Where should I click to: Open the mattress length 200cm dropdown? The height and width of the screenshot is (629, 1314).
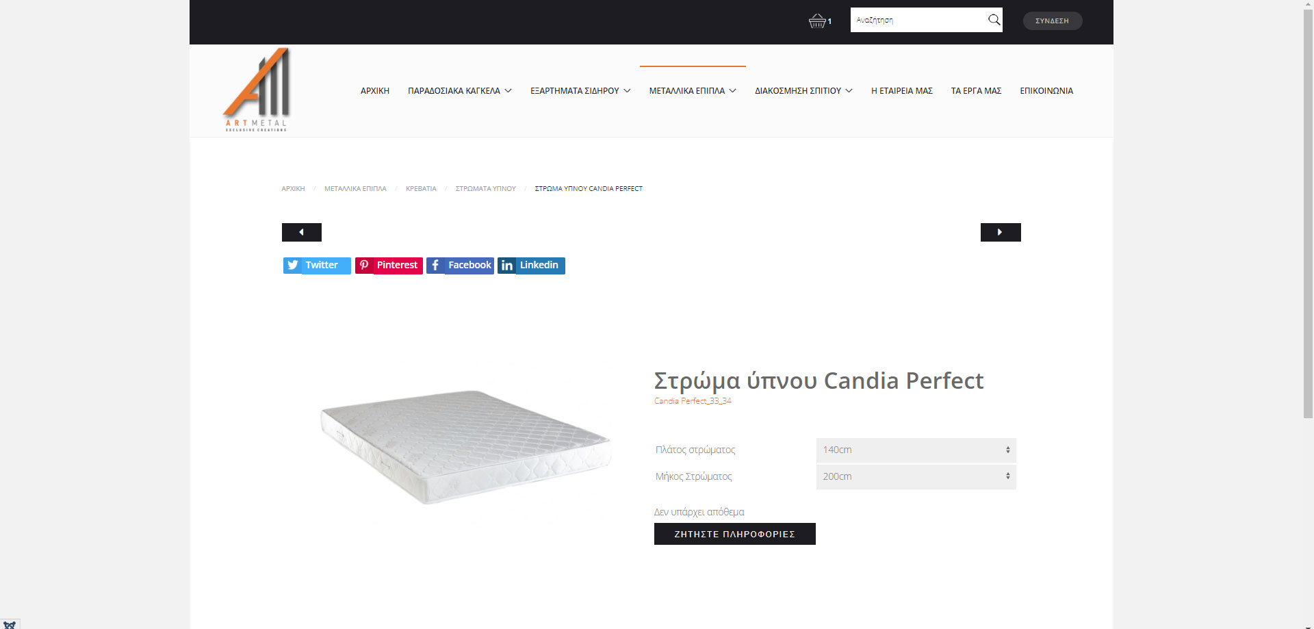[916, 476]
